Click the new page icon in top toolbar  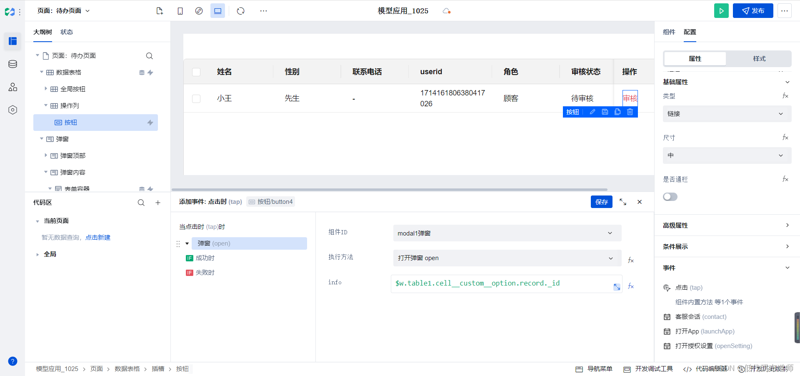tap(160, 11)
